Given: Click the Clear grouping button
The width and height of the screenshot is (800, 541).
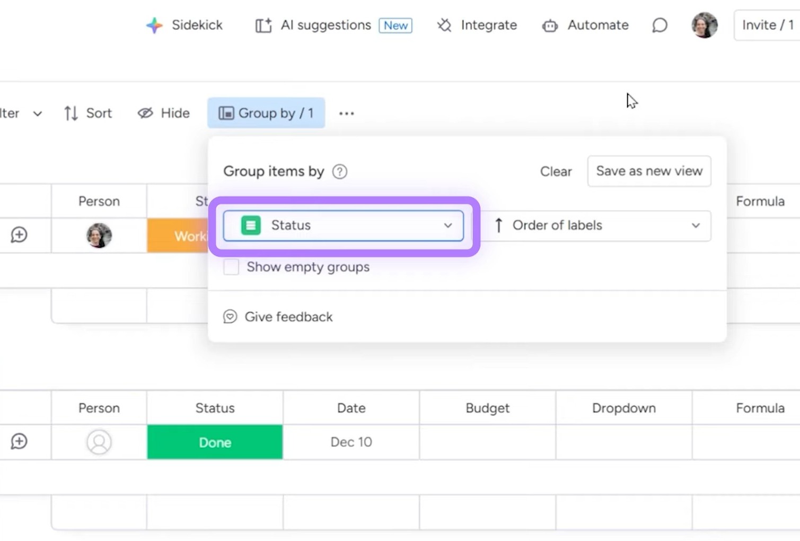Looking at the screenshot, I should pos(556,171).
